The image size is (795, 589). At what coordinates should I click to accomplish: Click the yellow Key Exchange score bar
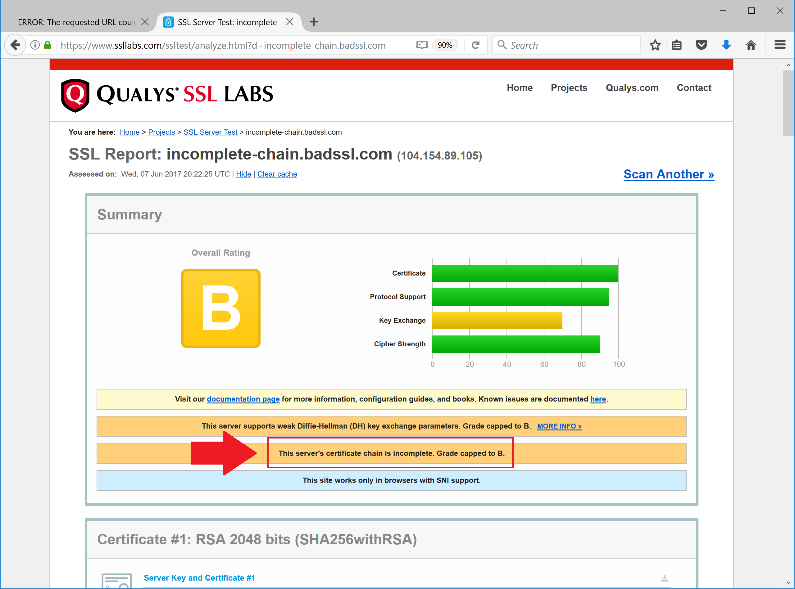pos(497,320)
